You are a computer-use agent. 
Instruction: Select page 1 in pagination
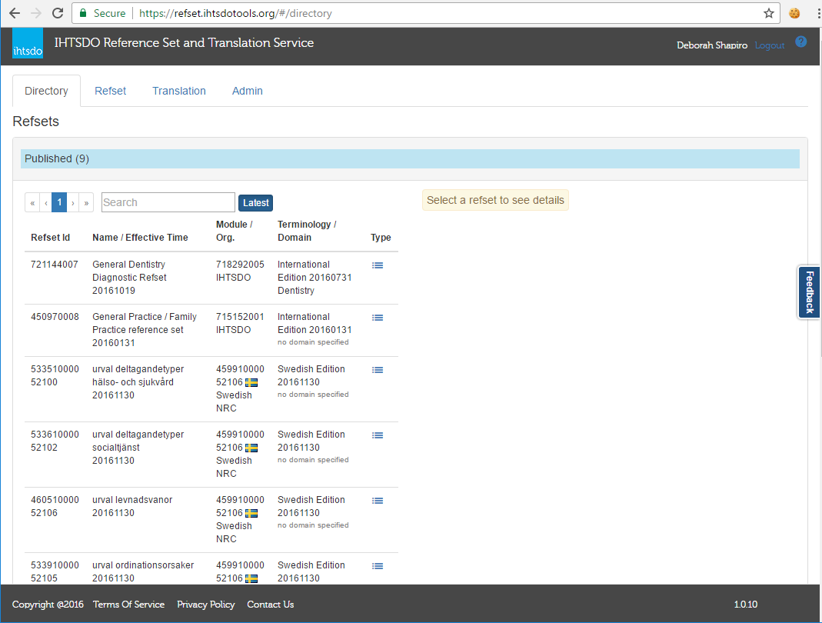point(59,202)
